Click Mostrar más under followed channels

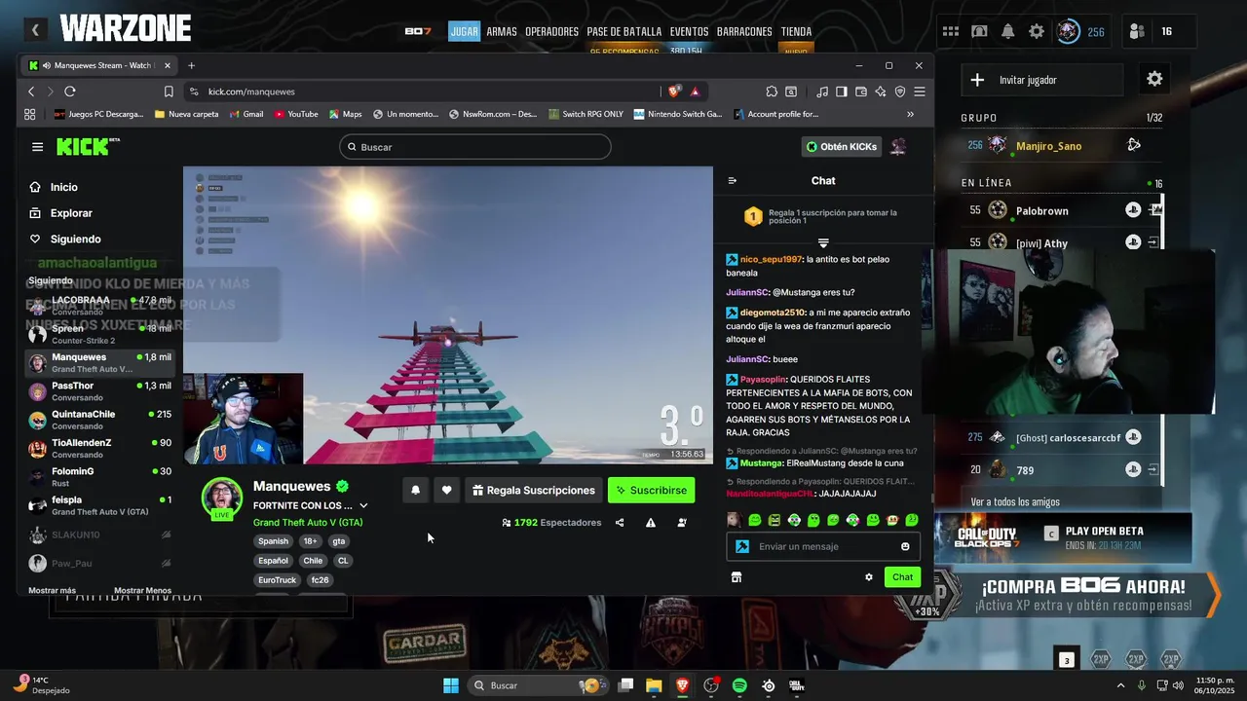[52, 590]
